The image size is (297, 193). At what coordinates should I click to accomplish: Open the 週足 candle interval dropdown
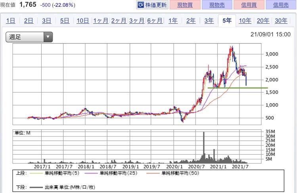29,37
